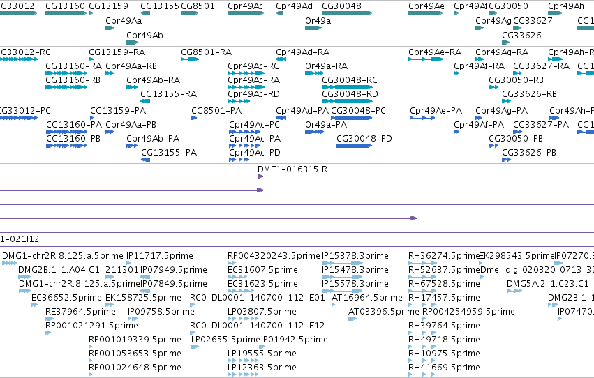Click the Cpr49Ac-RC transcript label
Screen dimensions: 594x378
pyautogui.click(x=253, y=66)
